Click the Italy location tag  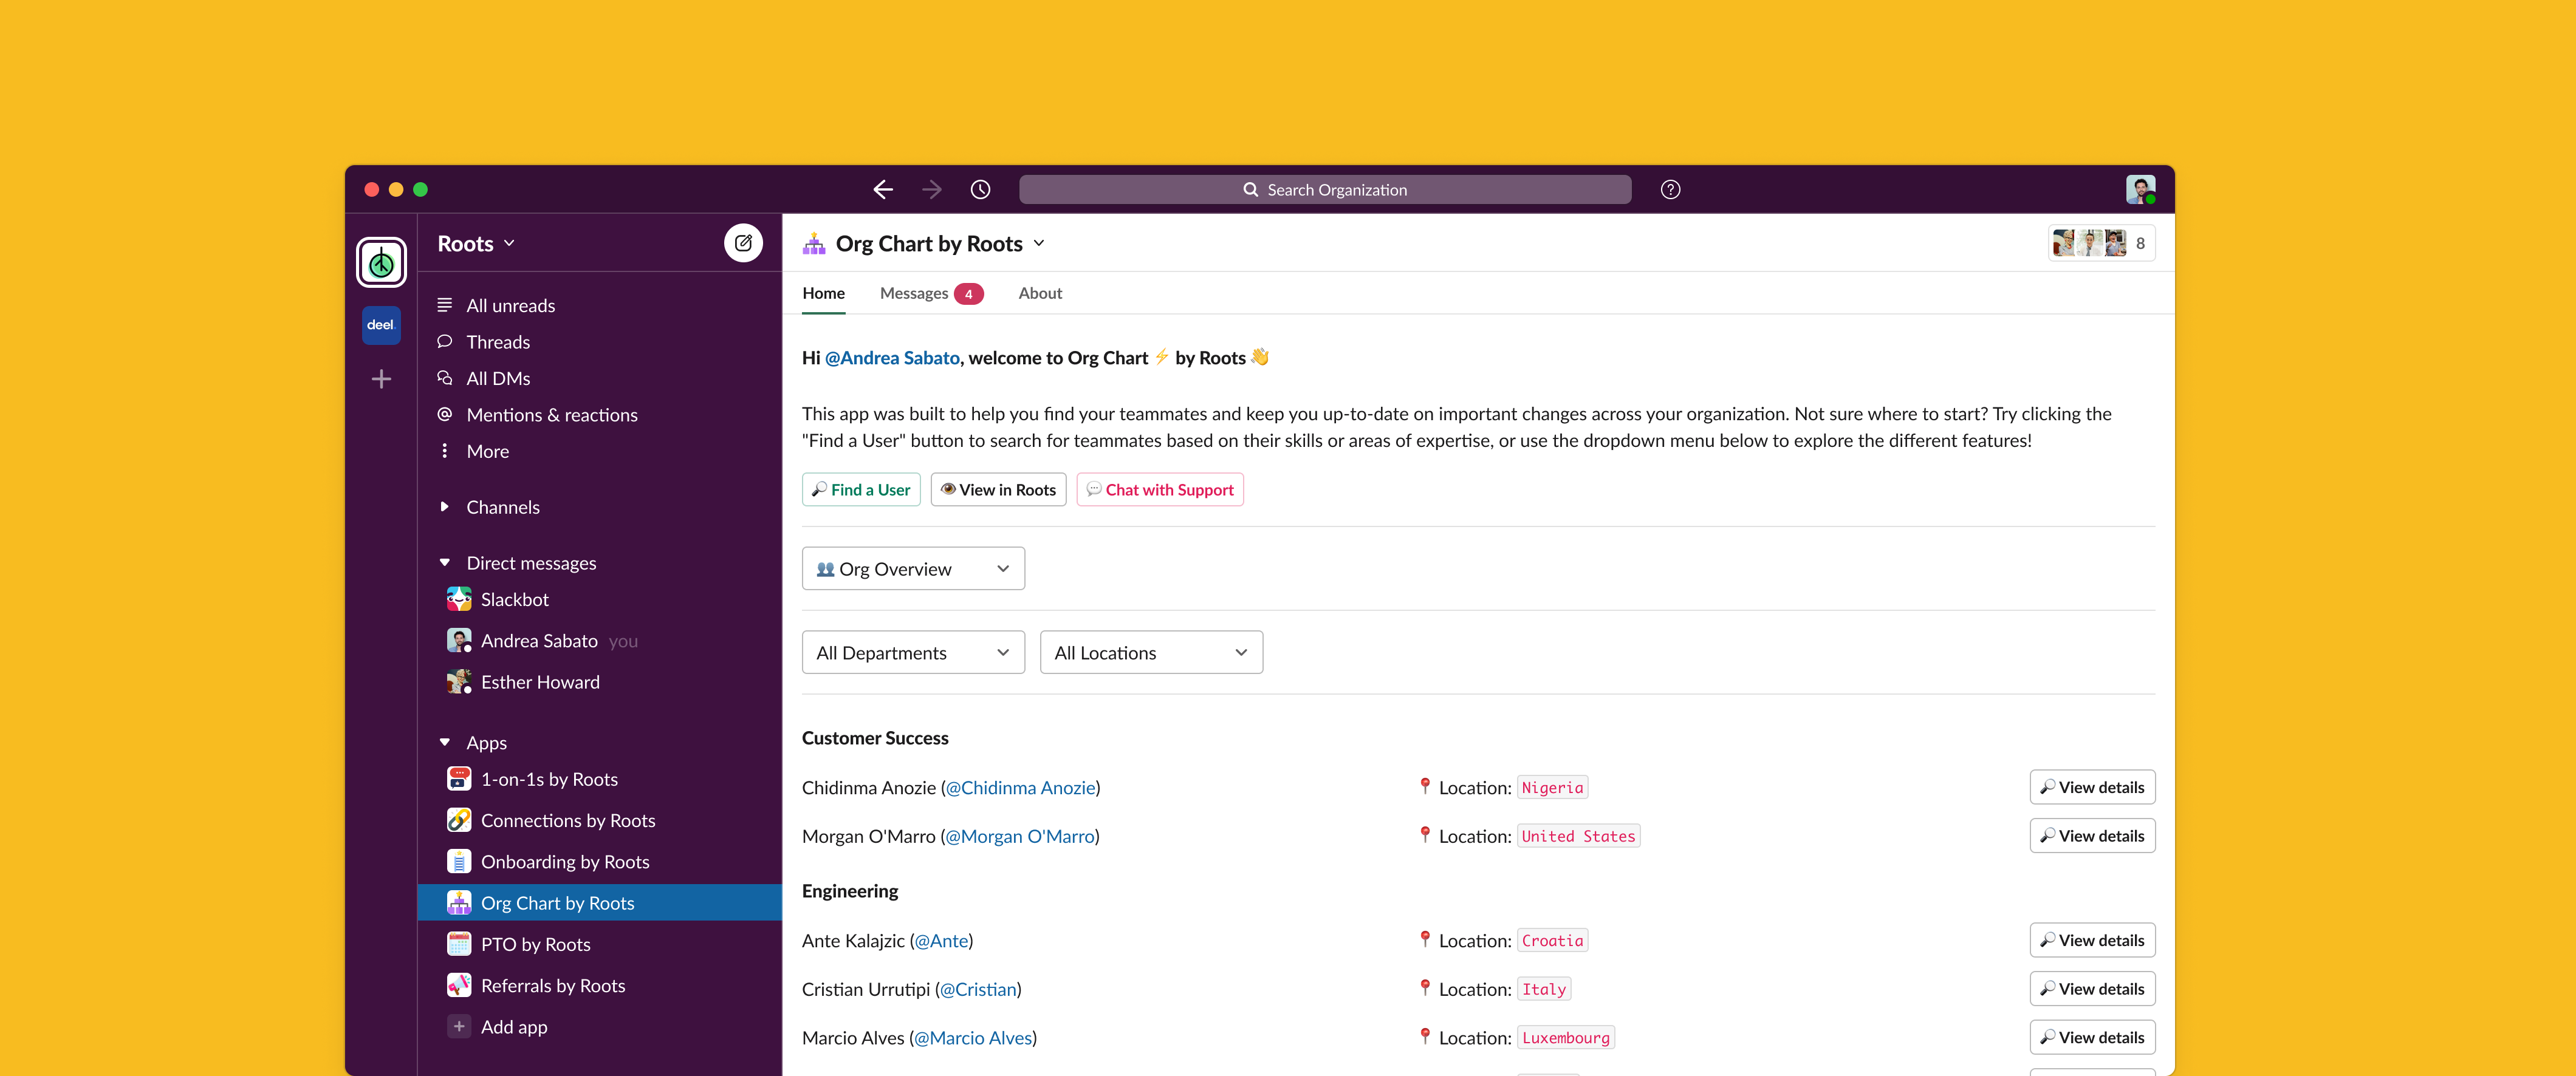[1544, 989]
